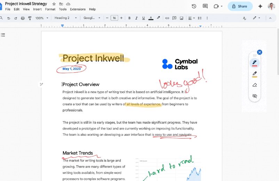
Task: Toggle bold formatting
Action: (x=129, y=18)
